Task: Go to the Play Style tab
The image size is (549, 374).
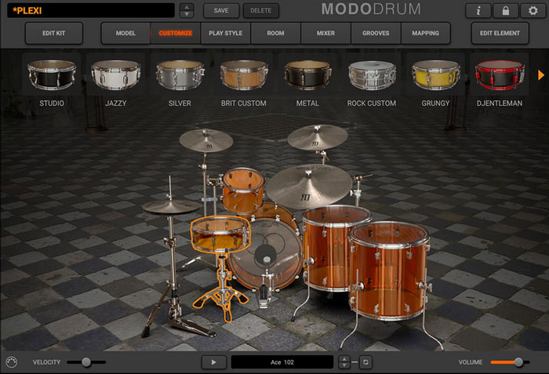Action: coord(226,33)
